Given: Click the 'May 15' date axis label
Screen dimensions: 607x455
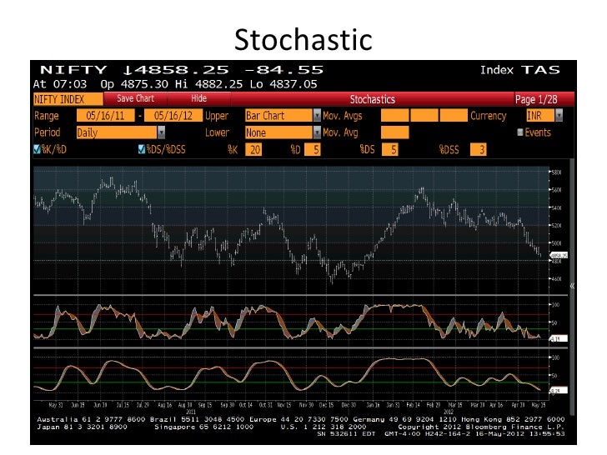Looking at the screenshot, I should pyautogui.click(x=539, y=405).
